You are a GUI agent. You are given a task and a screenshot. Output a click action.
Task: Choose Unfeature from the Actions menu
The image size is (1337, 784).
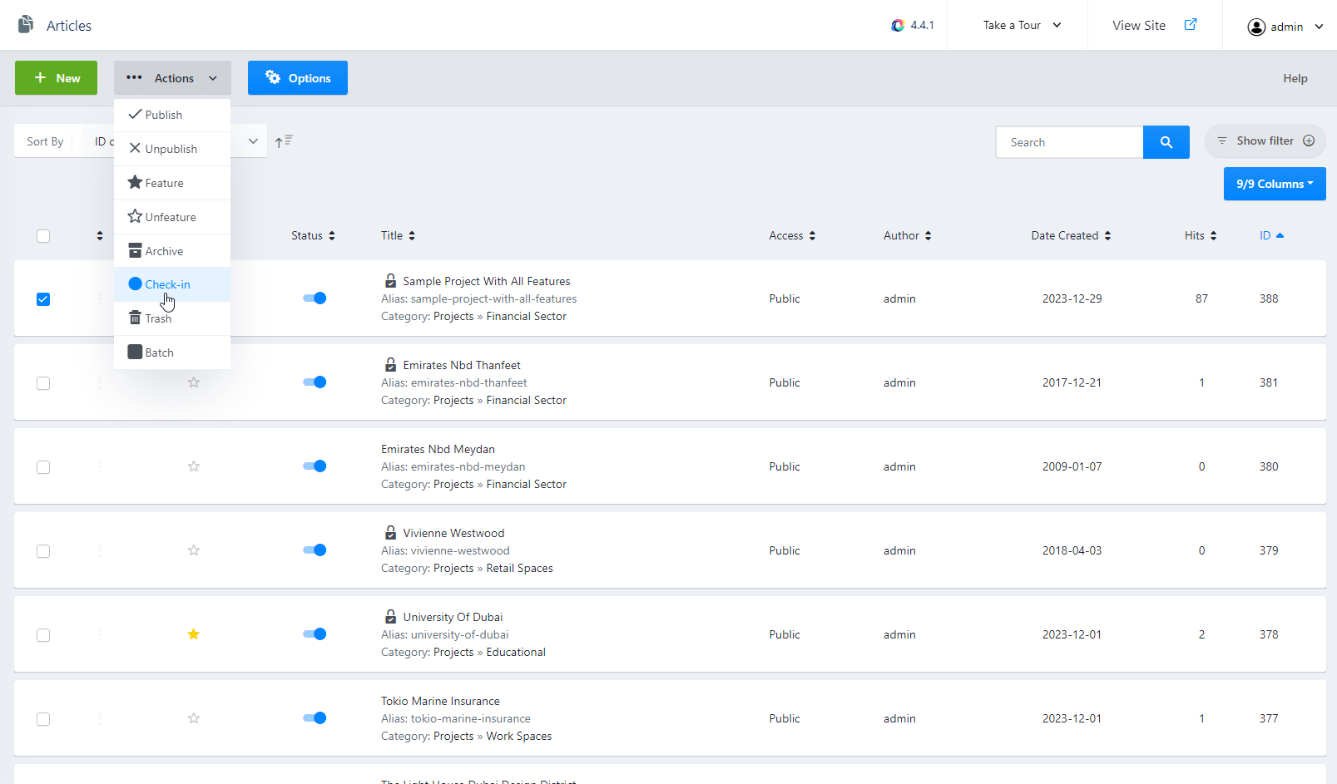[x=172, y=217]
